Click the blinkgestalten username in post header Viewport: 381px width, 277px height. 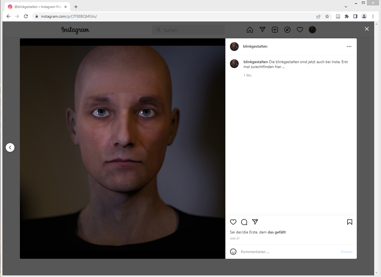(255, 46)
